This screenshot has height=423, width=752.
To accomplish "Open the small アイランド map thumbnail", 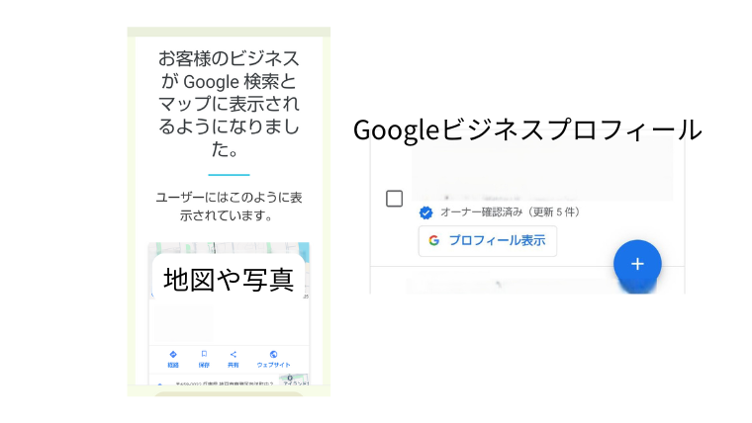I will (294, 380).
